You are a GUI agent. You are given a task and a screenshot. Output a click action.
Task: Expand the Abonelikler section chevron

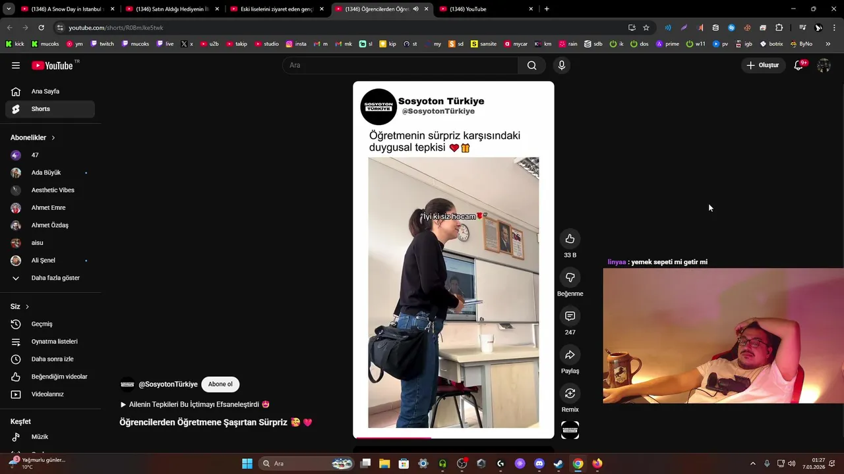coord(53,138)
